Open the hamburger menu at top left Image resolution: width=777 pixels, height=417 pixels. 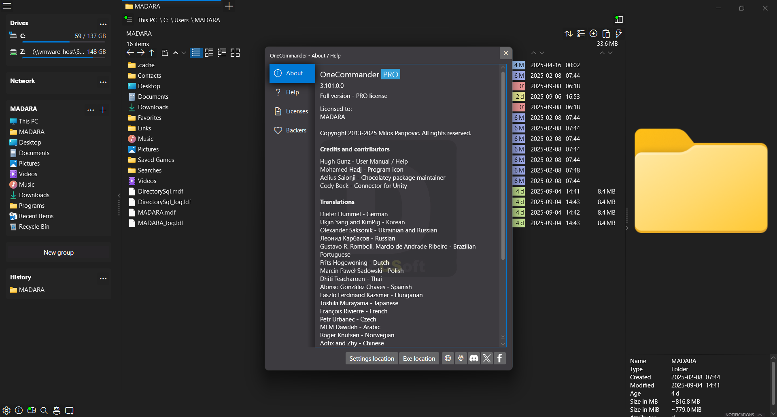(x=7, y=6)
